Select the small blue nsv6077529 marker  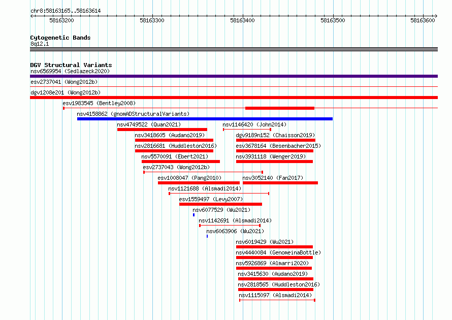[193, 215]
